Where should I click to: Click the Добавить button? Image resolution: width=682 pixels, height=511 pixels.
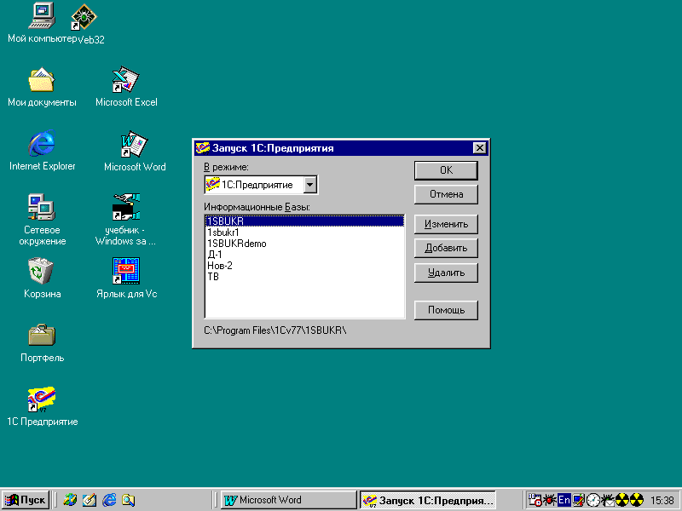(446, 248)
